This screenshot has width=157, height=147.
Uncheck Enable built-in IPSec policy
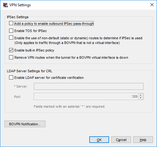11,50
